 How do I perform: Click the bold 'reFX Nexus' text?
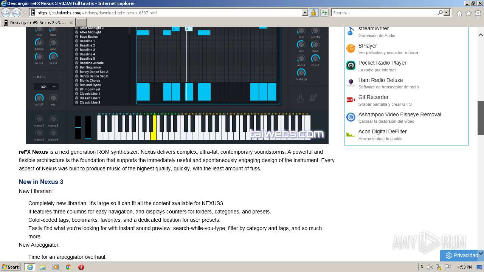click(x=33, y=152)
